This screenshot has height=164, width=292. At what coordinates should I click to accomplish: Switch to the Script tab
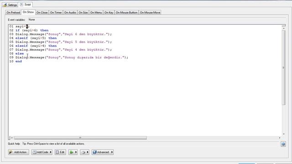26,5
